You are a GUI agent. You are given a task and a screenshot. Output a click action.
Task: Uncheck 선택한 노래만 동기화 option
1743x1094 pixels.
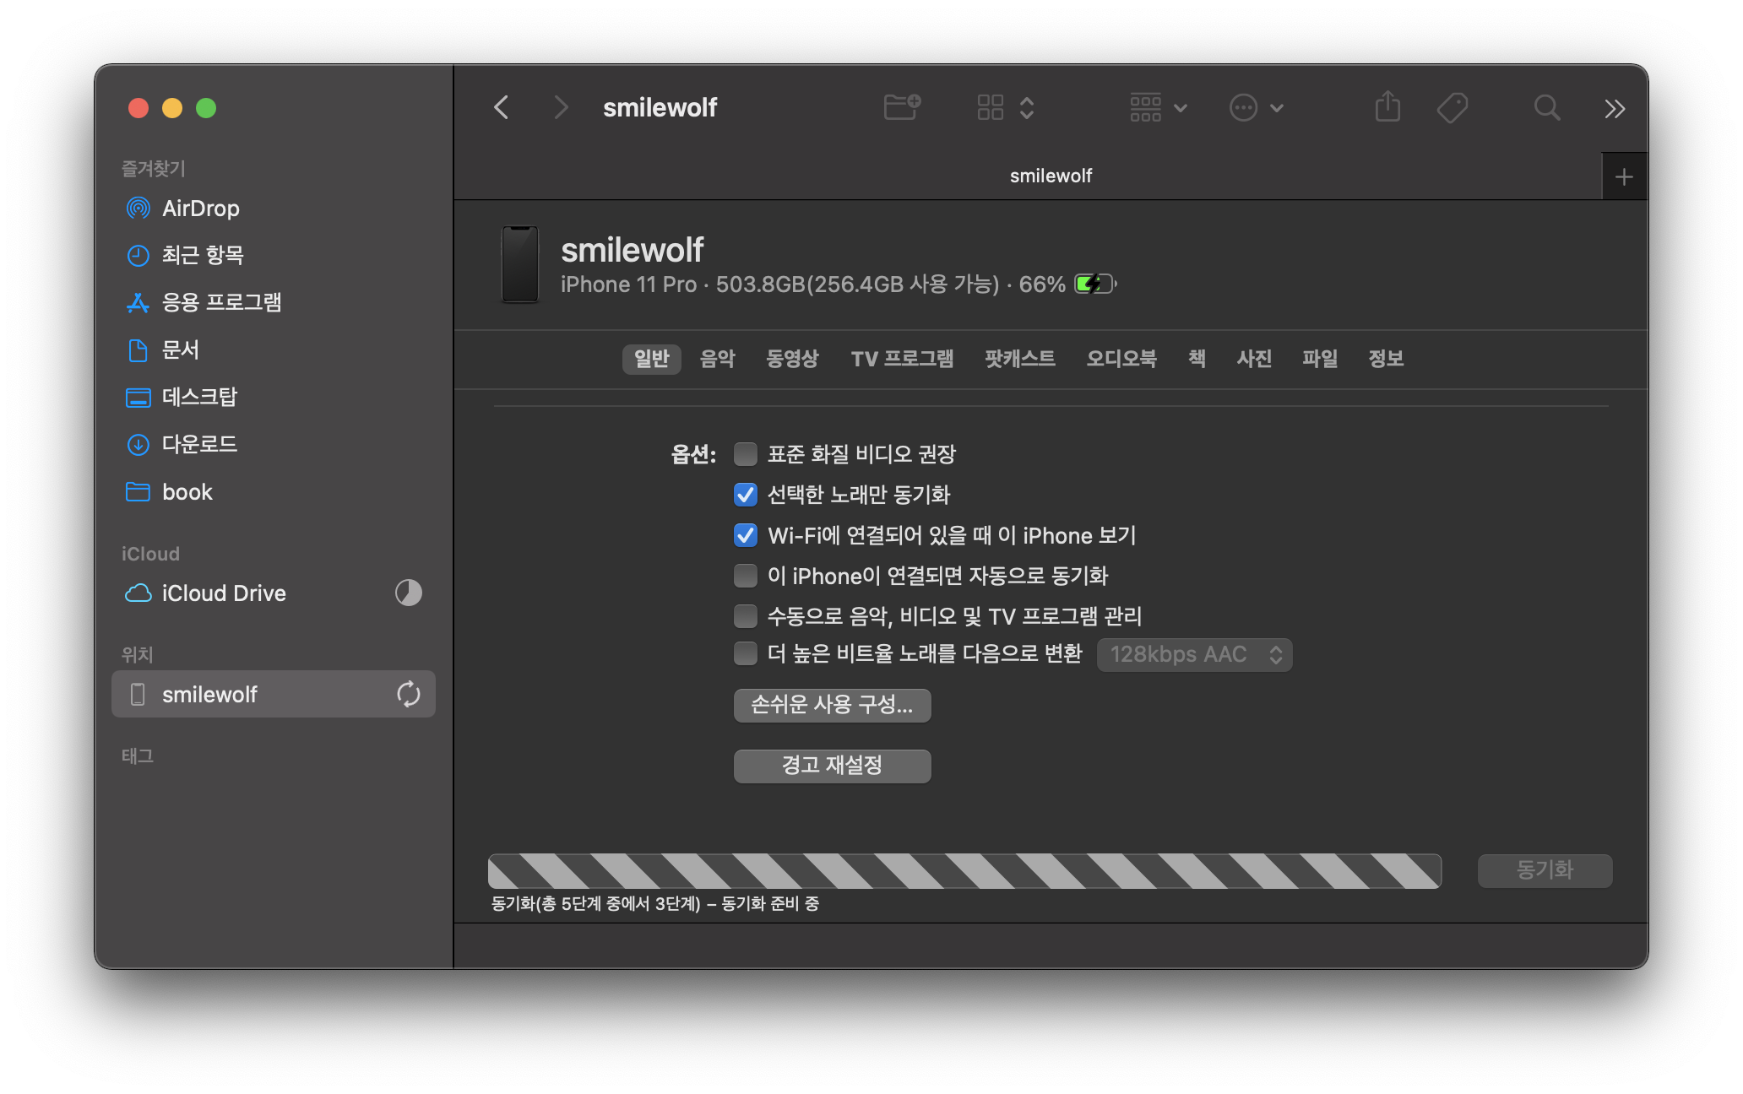[x=746, y=495]
